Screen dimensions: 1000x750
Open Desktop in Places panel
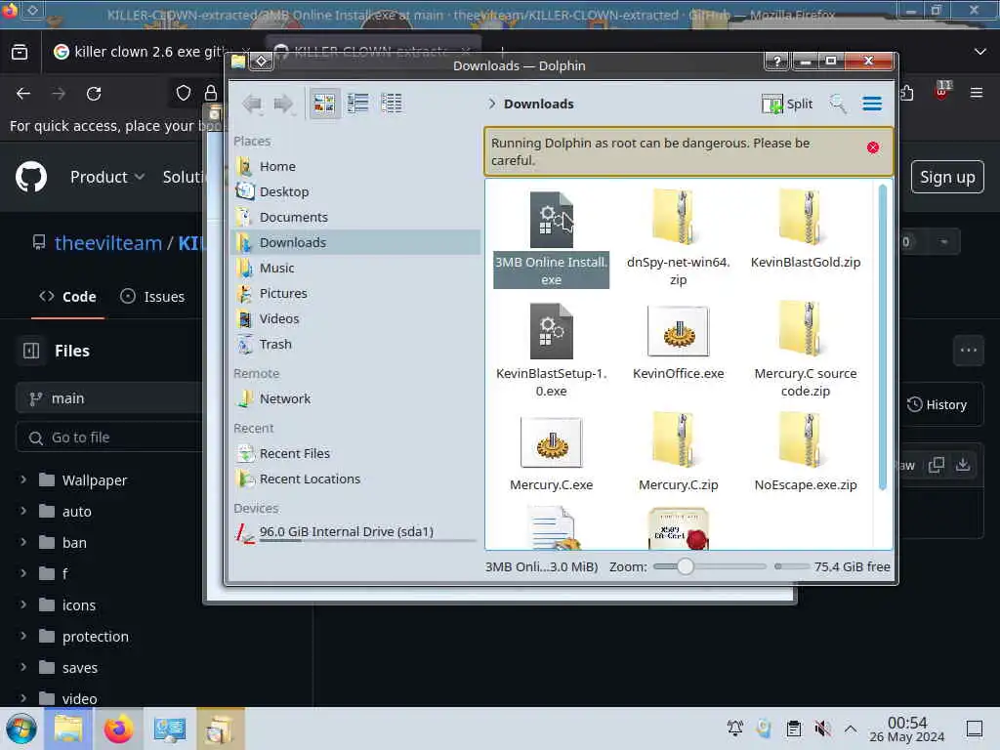pyautogui.click(x=355, y=192)
